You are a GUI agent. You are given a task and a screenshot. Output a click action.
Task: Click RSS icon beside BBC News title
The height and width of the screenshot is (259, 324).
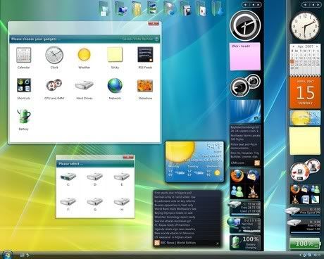click(x=157, y=243)
